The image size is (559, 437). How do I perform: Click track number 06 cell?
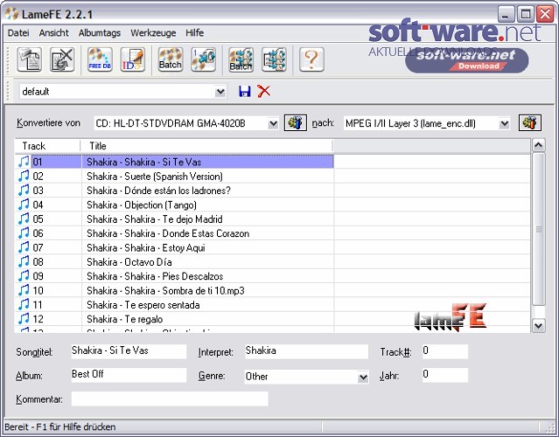(x=38, y=233)
